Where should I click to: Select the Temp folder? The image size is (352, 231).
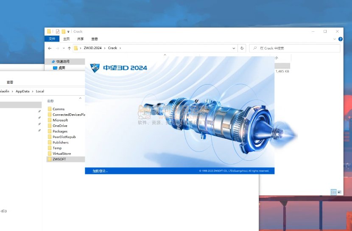57,148
